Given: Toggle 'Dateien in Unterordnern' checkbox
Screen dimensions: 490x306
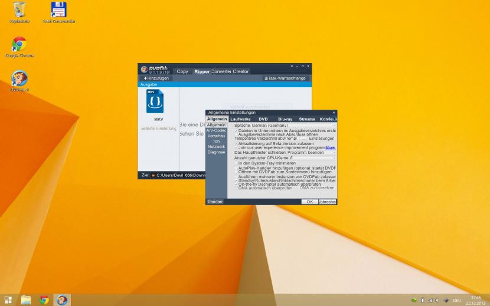Looking at the screenshot, I should [236, 131].
